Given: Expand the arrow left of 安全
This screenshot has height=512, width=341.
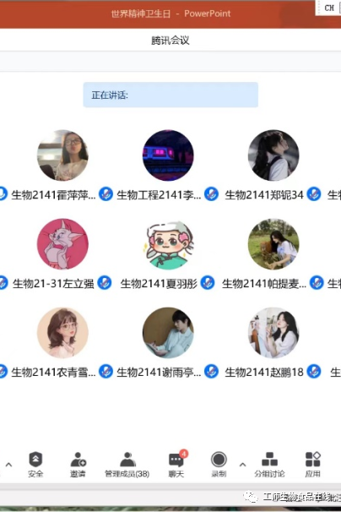Looking at the screenshot, I should coord(8,465).
